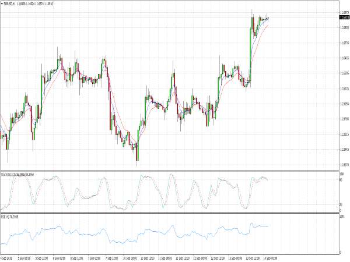
Task: Click the '6 Sep 12:00' time label
Action: click(x=77, y=258)
